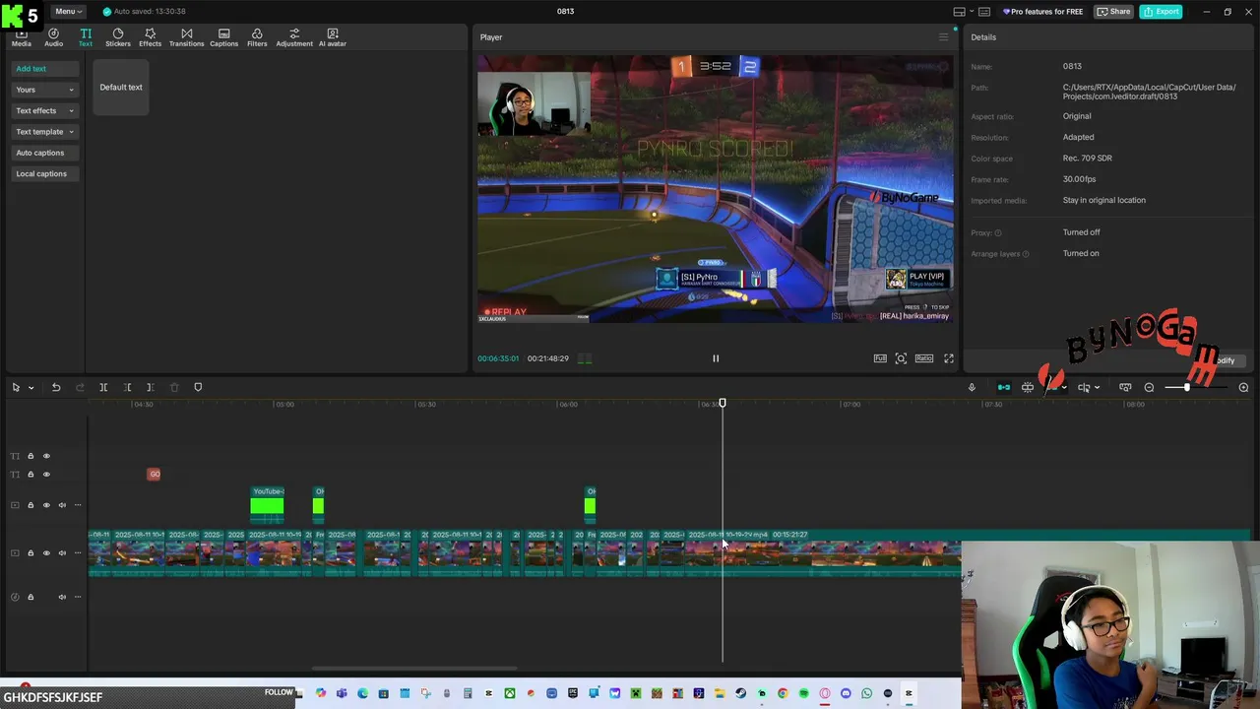The height and width of the screenshot is (709, 1260).
Task: Open Steam from the taskbar
Action: [x=741, y=693]
